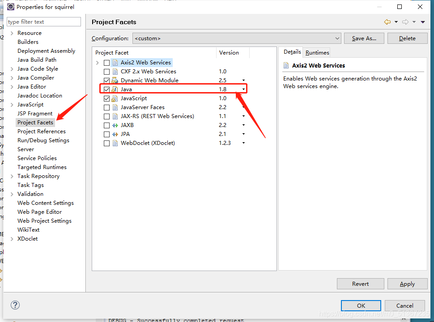Viewport: 434px width, 322px height.
Task: Toggle the Java facet checkbox
Action: tap(106, 89)
